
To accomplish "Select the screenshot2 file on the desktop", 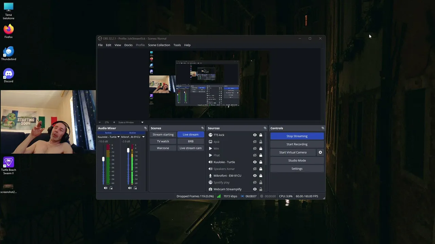I will [x=8, y=189].
